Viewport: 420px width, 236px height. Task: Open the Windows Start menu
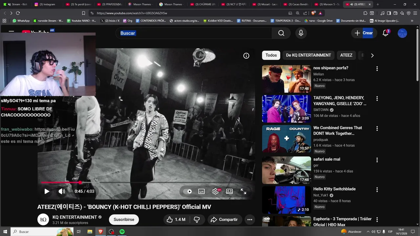point(5,232)
